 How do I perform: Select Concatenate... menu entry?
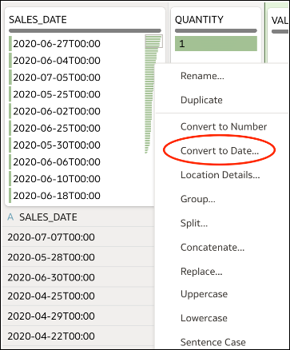coord(213,248)
